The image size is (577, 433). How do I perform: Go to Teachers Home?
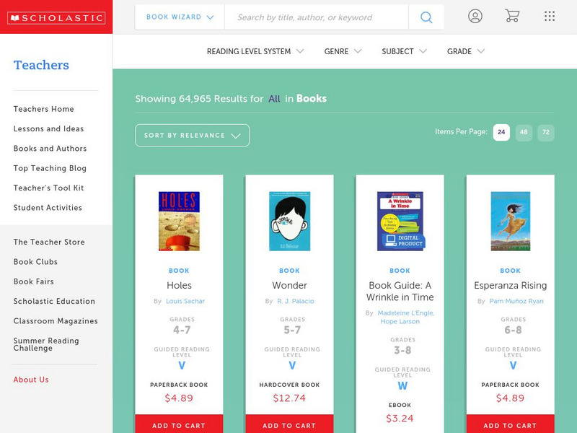(x=44, y=109)
